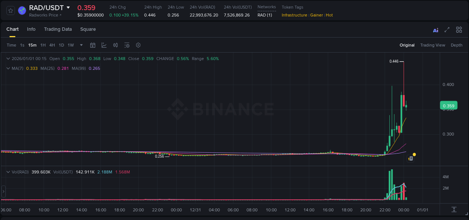The width and height of the screenshot is (469, 220).
Task: Launch the Binance Ai analysis feature
Action: [x=436, y=30]
